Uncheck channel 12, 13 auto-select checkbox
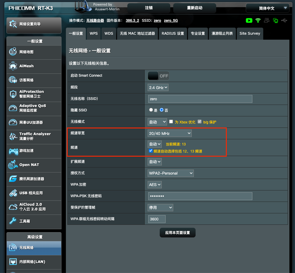Viewport: 295px width, 273px height. pyautogui.click(x=151, y=151)
